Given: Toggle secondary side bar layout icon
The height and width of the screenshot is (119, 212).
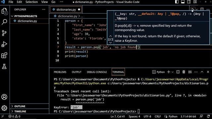Looking at the screenshot, I should (189, 2).
